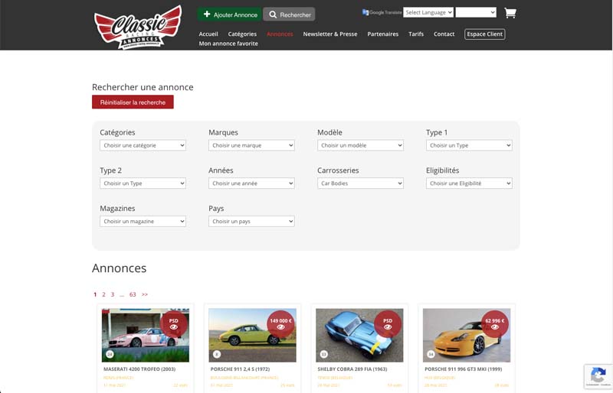Open the Magazines dropdown
Viewport: 613px width, 393px height.
[x=143, y=221]
